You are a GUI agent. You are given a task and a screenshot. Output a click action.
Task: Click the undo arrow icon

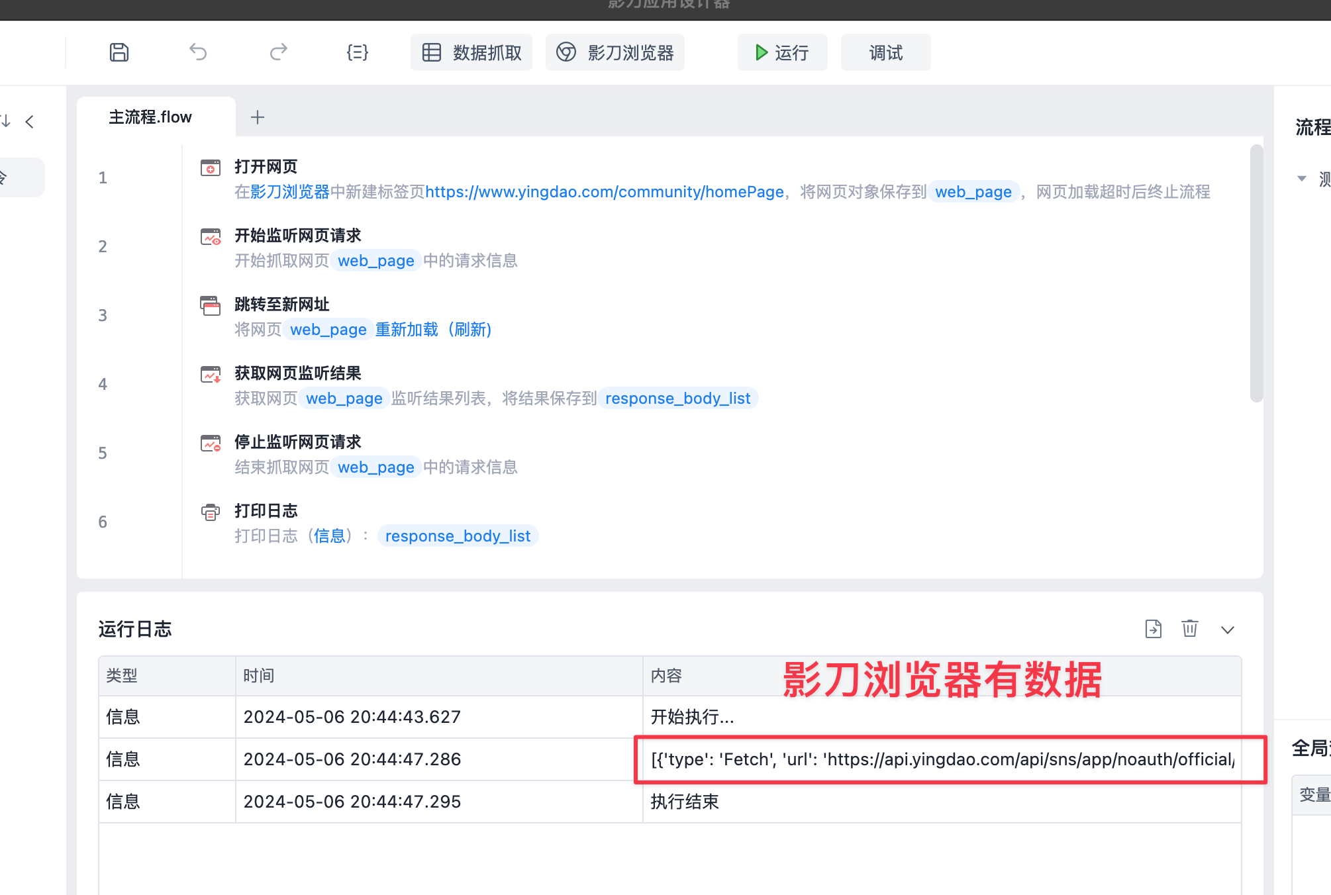[198, 52]
